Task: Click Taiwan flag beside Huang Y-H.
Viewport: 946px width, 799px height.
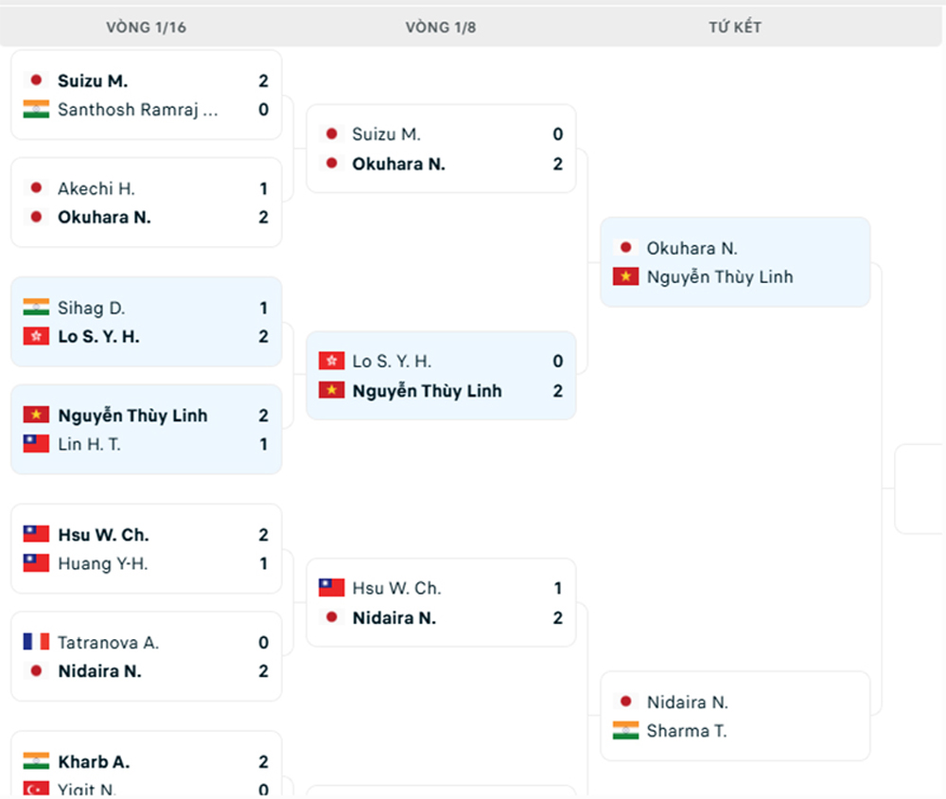Action: [36, 563]
